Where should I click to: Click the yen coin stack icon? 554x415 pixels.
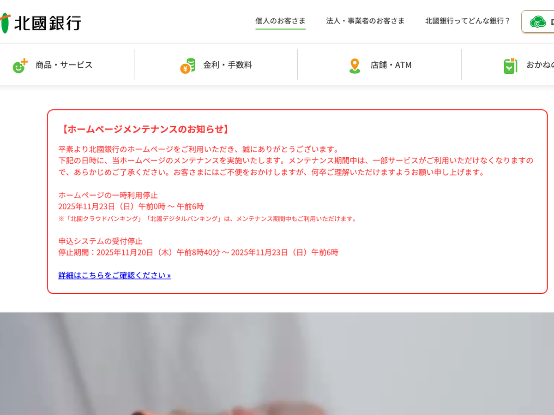coord(188,65)
